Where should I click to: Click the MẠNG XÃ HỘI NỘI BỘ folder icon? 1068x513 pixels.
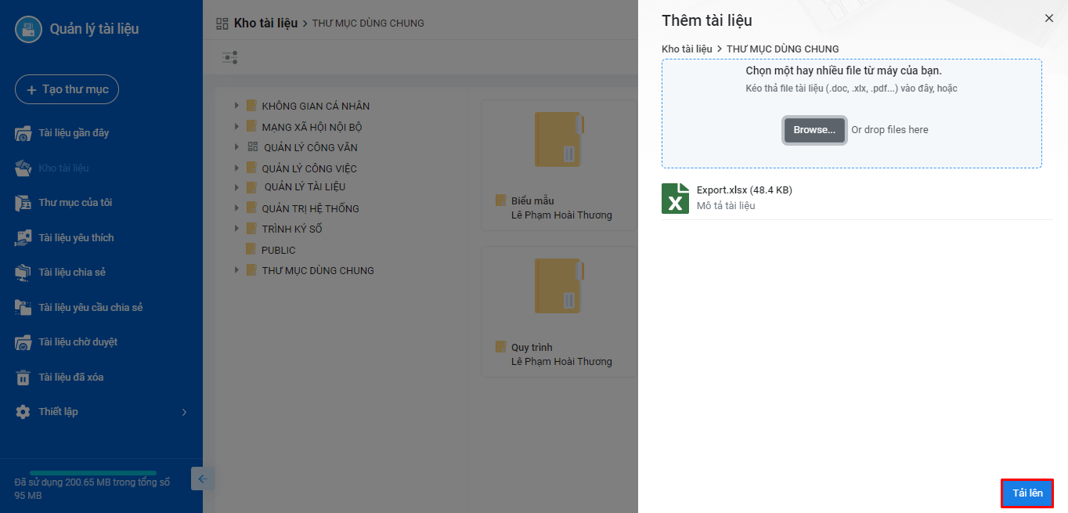tap(251, 126)
